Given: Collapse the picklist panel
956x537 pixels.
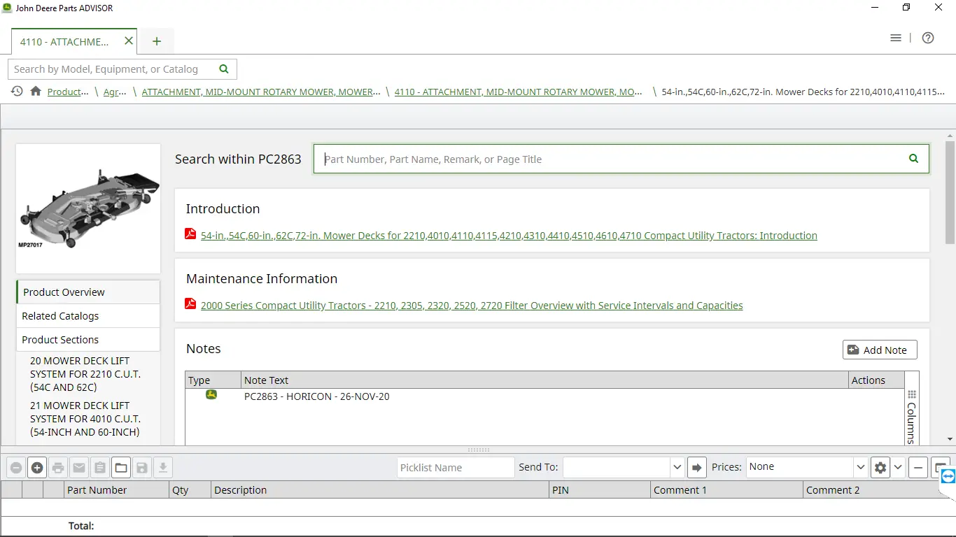Looking at the screenshot, I should click(x=918, y=467).
